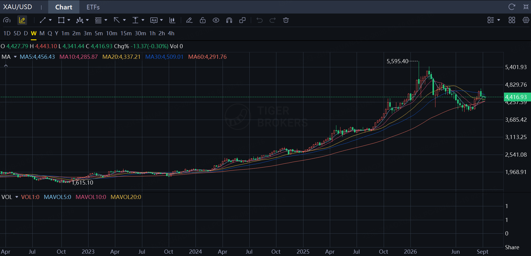Collapse the MA legend with the caret
The width and height of the screenshot is (531, 256).
pyautogui.click(x=6, y=66)
